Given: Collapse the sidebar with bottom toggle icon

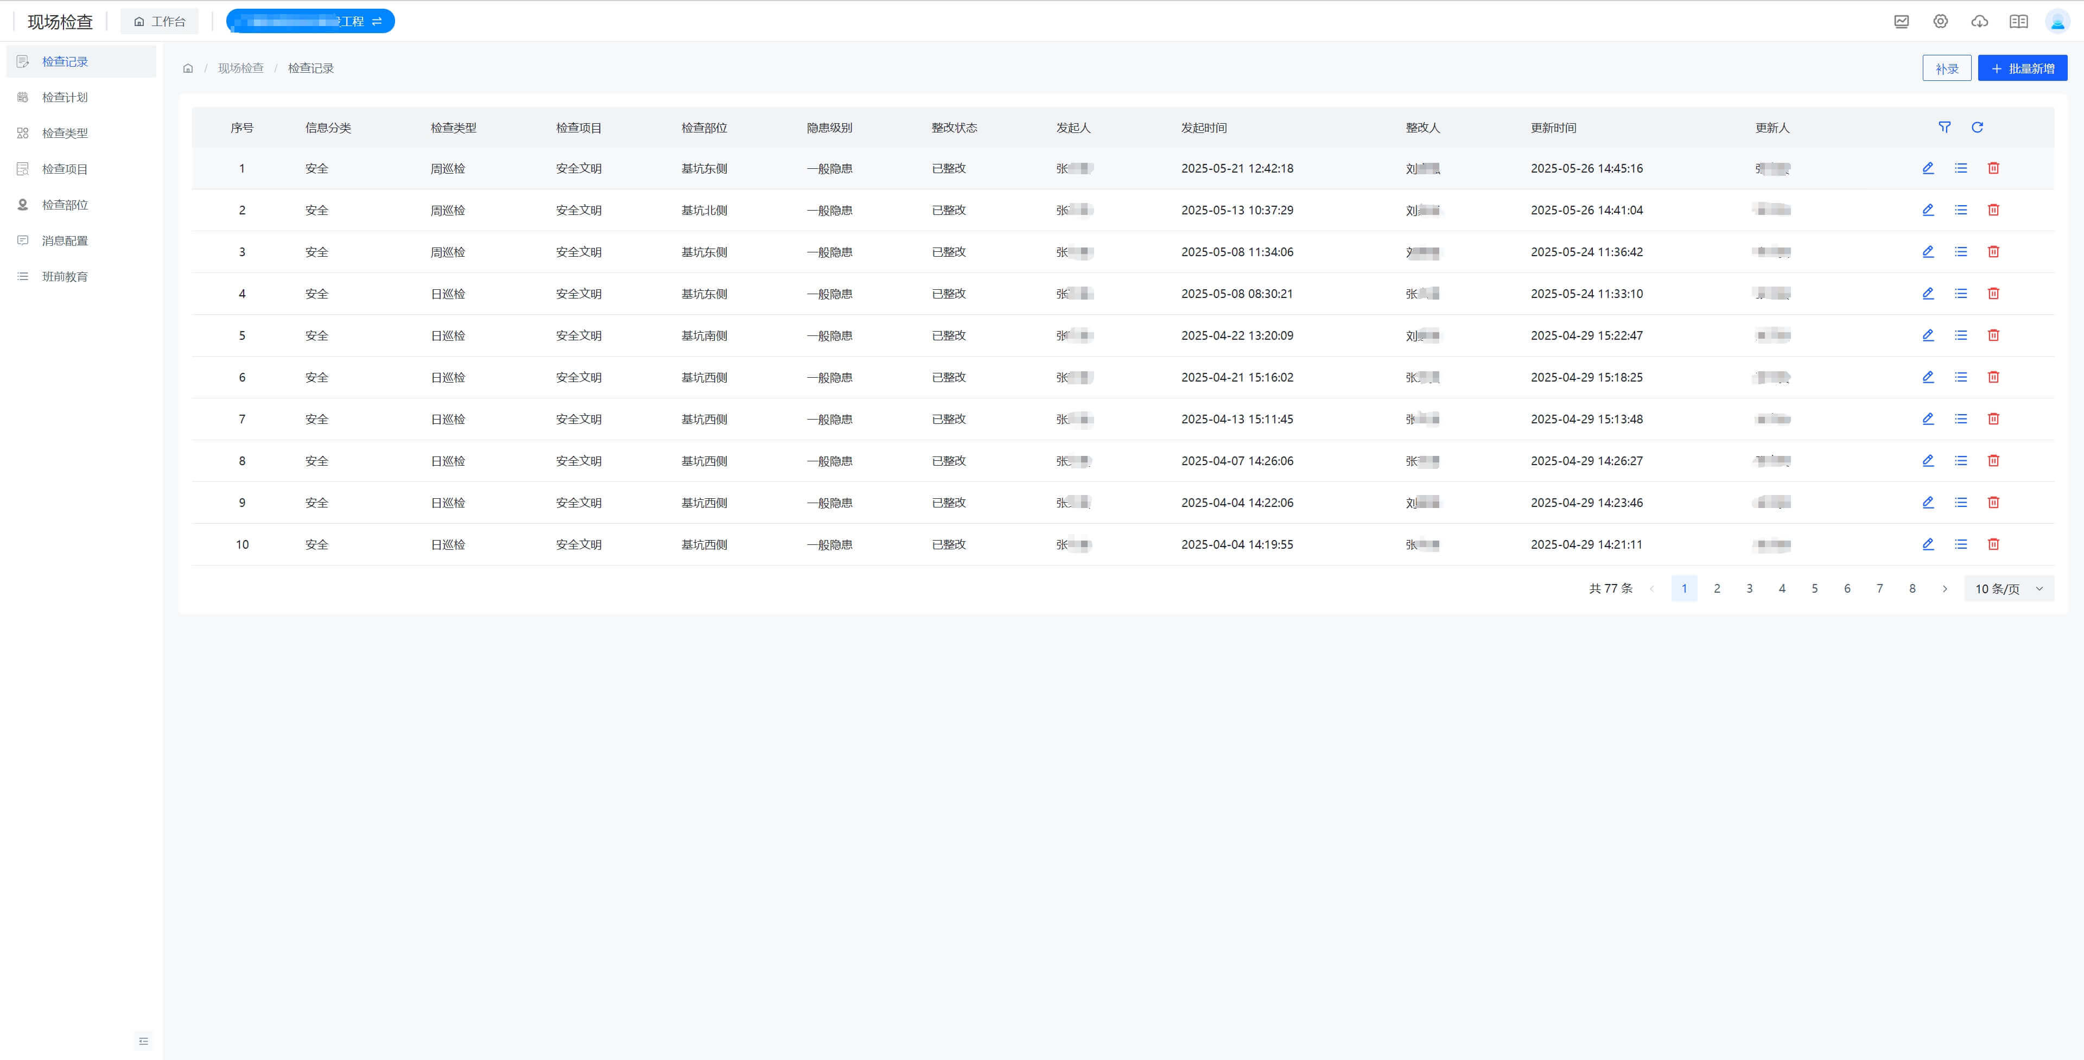Looking at the screenshot, I should pyautogui.click(x=143, y=1040).
